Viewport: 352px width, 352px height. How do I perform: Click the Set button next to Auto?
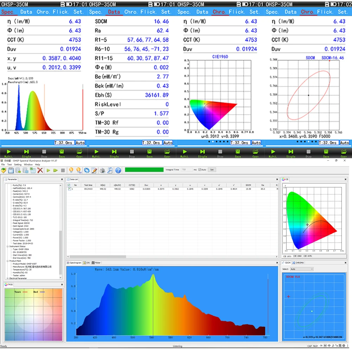click(x=212, y=170)
